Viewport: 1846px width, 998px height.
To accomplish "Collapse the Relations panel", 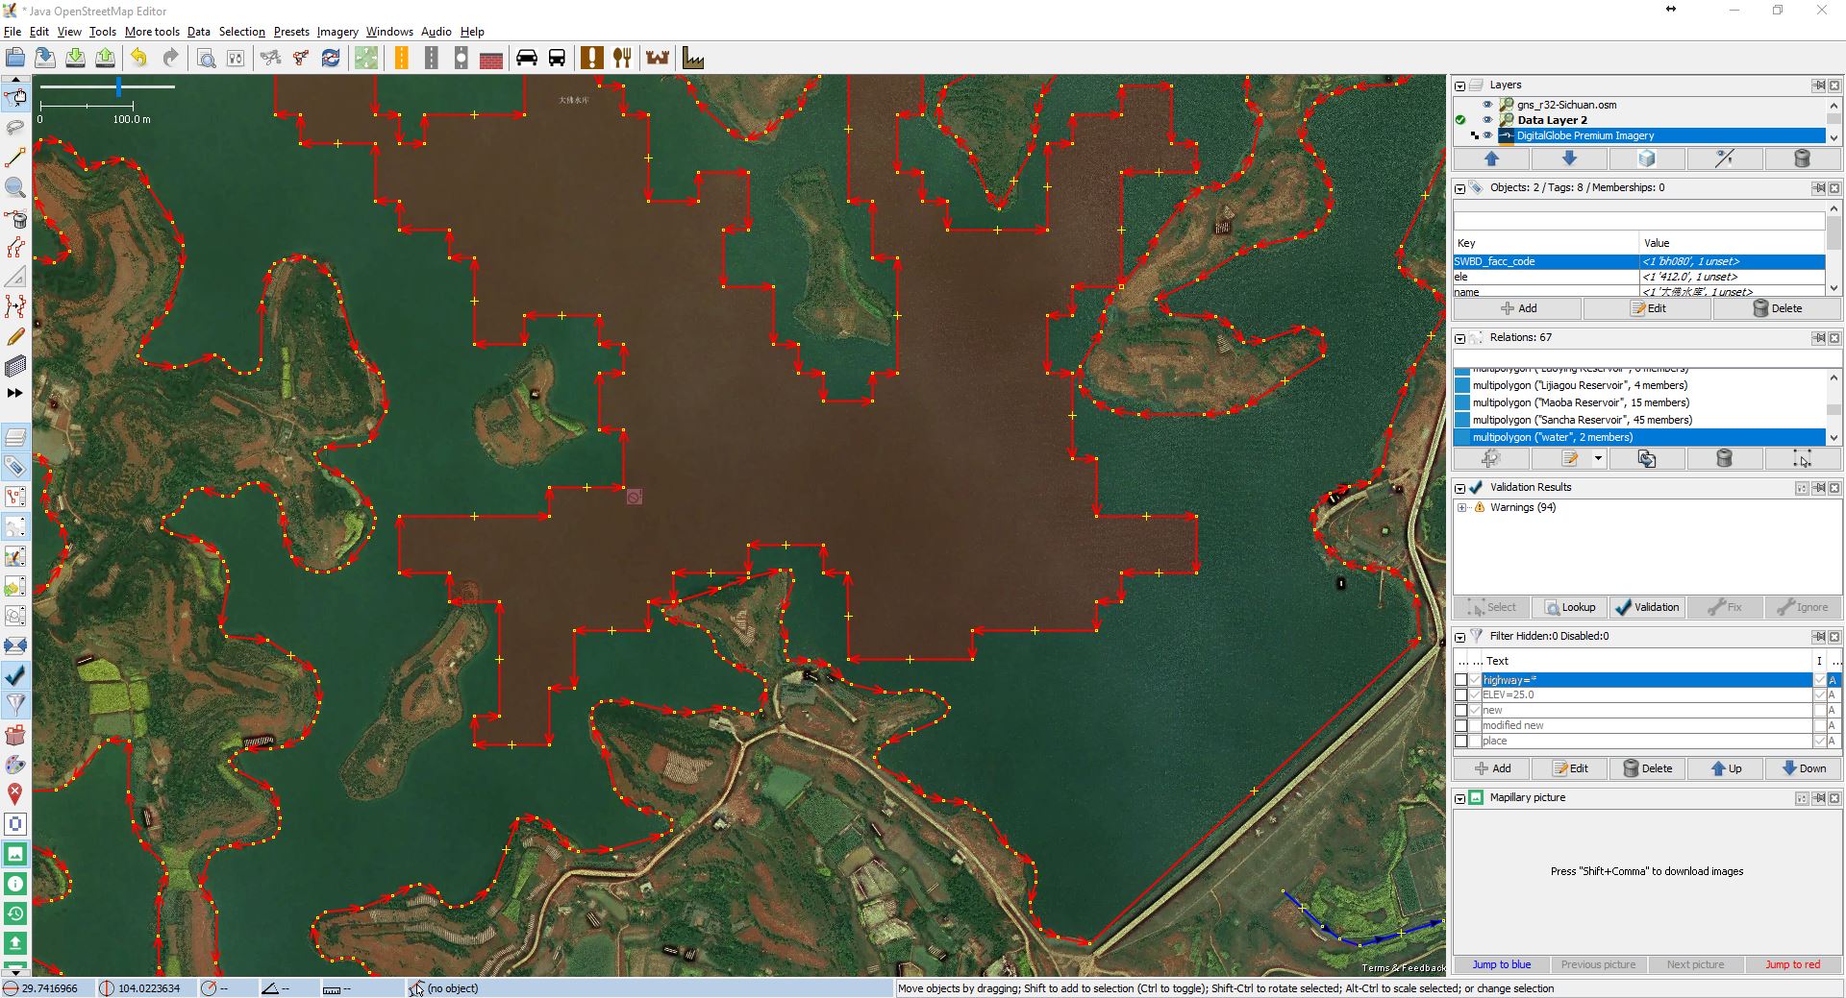I will click(1459, 338).
